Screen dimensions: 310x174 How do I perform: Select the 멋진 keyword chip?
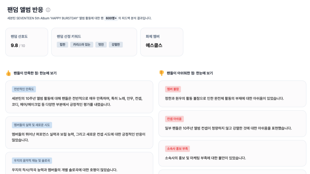click(101, 45)
